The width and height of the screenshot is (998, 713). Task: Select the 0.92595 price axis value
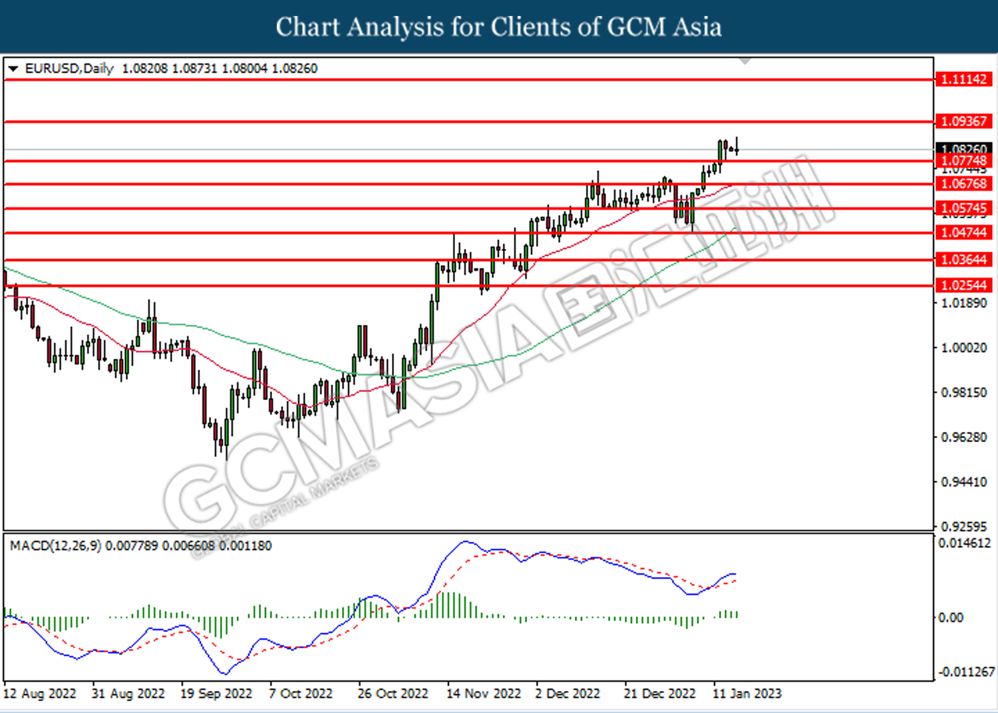coord(964,526)
